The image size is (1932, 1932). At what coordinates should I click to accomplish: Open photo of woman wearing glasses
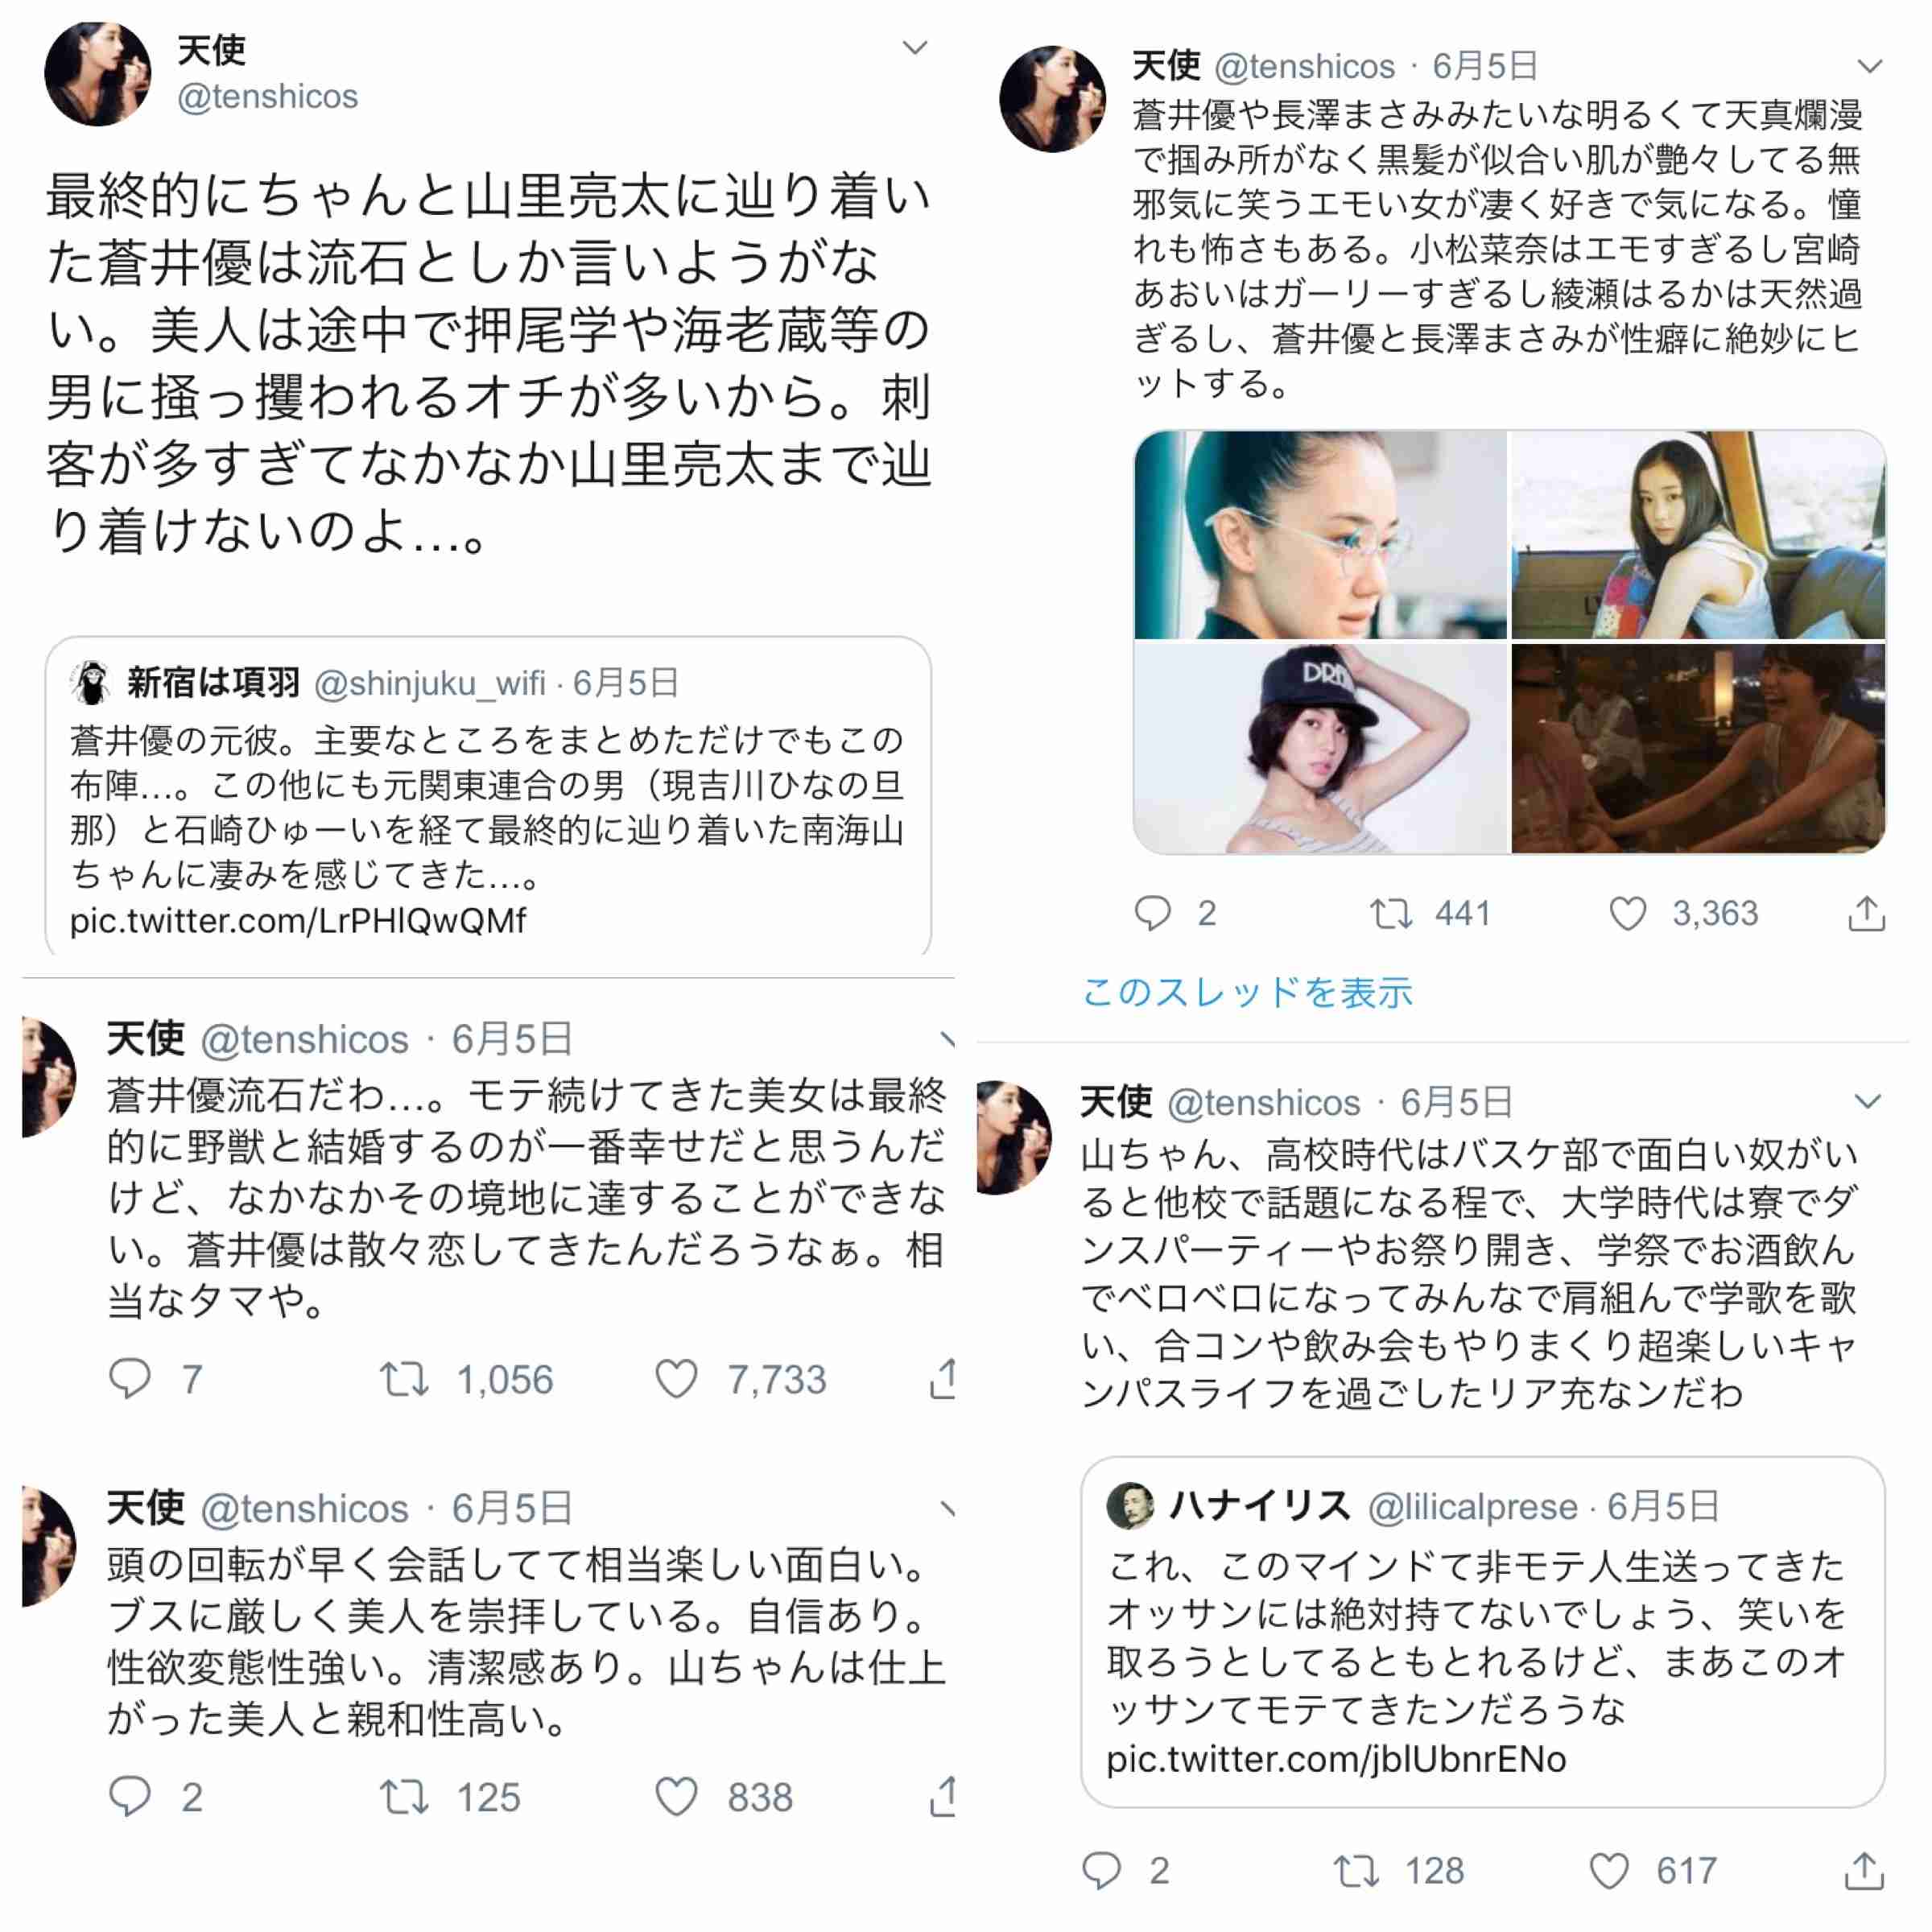pyautogui.click(x=1320, y=535)
